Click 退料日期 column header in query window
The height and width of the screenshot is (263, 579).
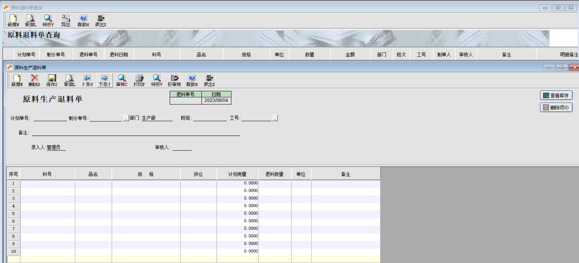click(x=119, y=54)
